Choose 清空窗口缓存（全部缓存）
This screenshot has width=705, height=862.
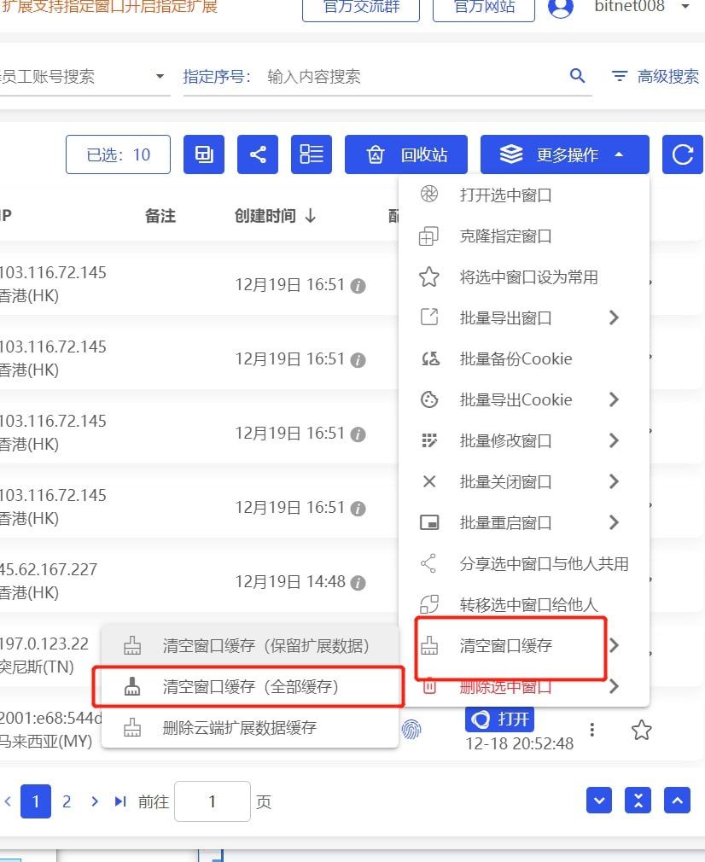tap(250, 687)
